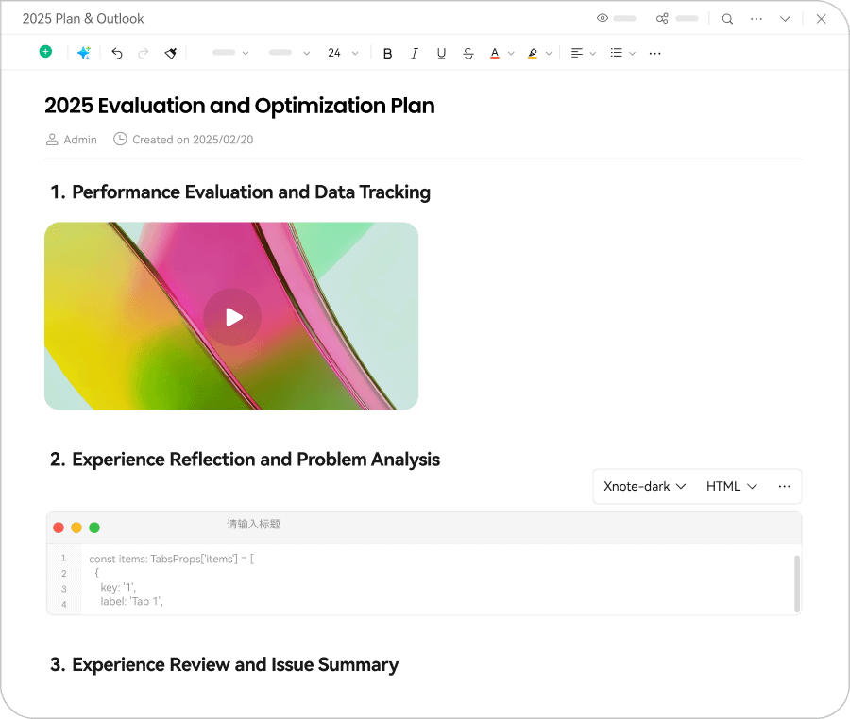Toggle bold formatting
Screen dimensions: 850x719
(387, 54)
